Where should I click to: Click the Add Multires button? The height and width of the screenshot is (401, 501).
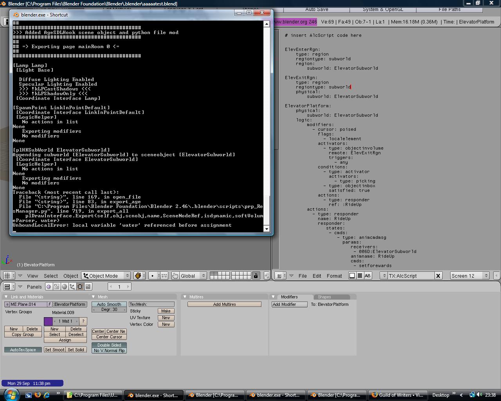[224, 304]
